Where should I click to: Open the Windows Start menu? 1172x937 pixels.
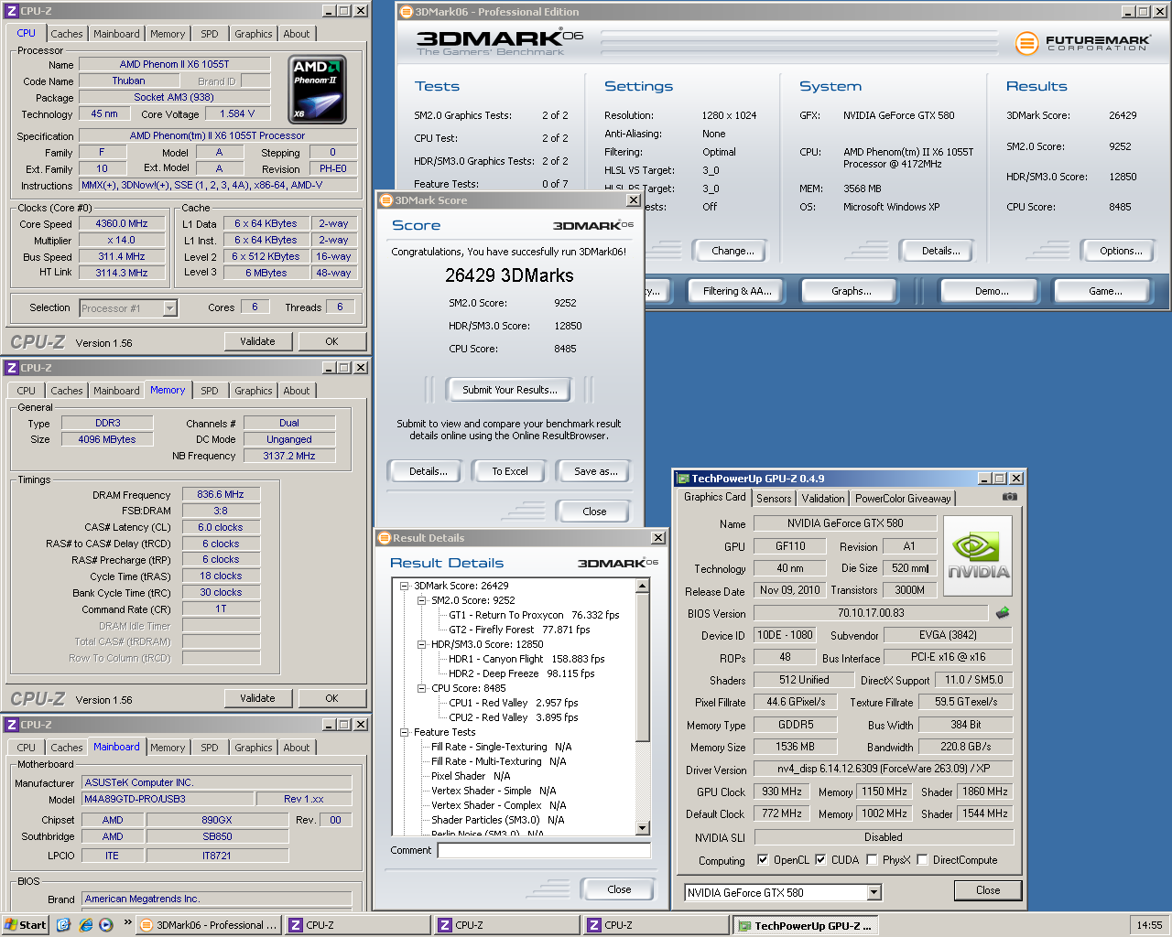26,925
